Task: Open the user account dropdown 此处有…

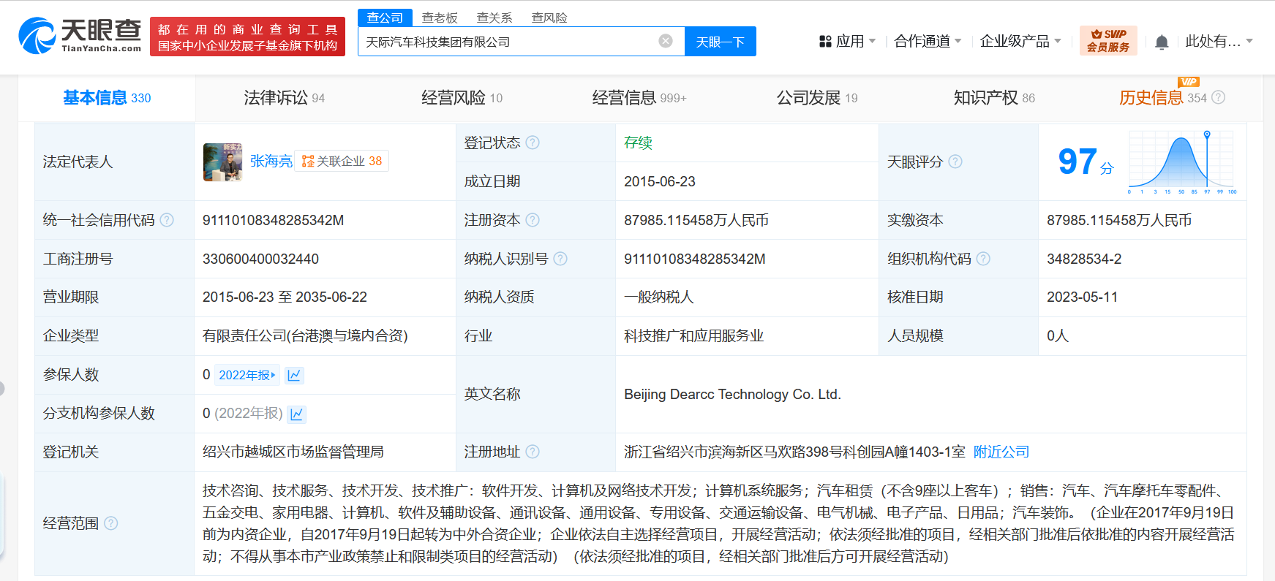Action: (1218, 42)
